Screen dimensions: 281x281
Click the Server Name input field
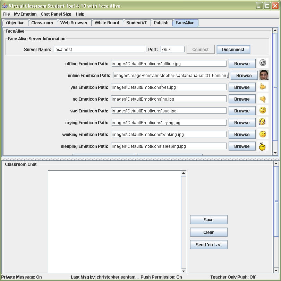pos(100,50)
